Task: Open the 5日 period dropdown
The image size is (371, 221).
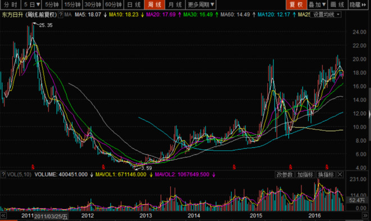Action: click(x=31, y=4)
